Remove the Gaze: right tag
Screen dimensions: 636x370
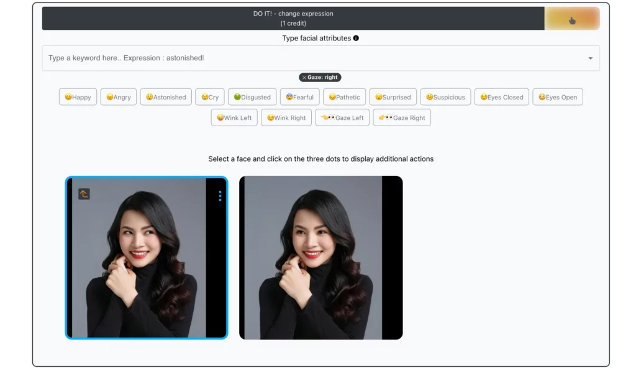click(304, 78)
